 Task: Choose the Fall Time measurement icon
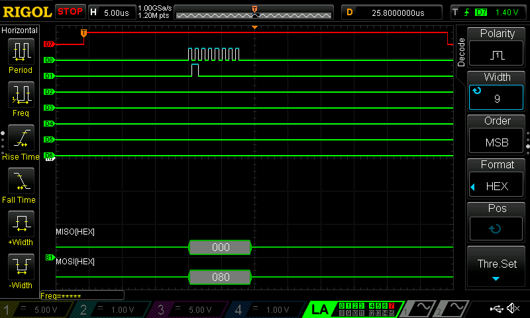tap(21, 184)
